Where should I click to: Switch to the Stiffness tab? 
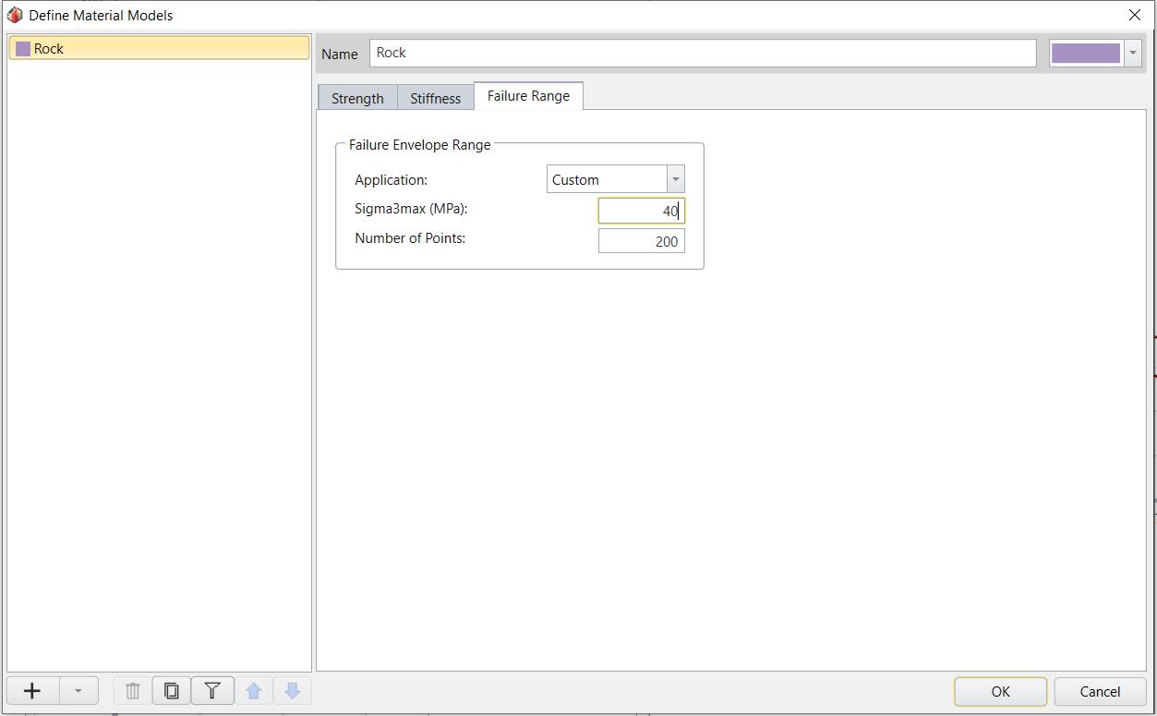(435, 97)
